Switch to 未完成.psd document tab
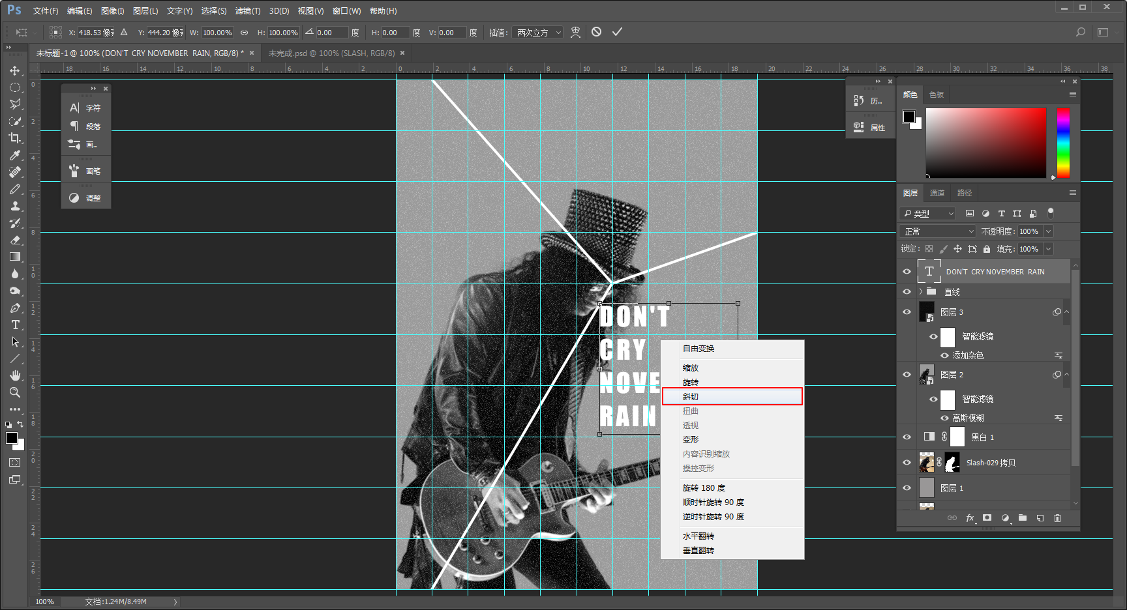The height and width of the screenshot is (610, 1127). point(331,53)
